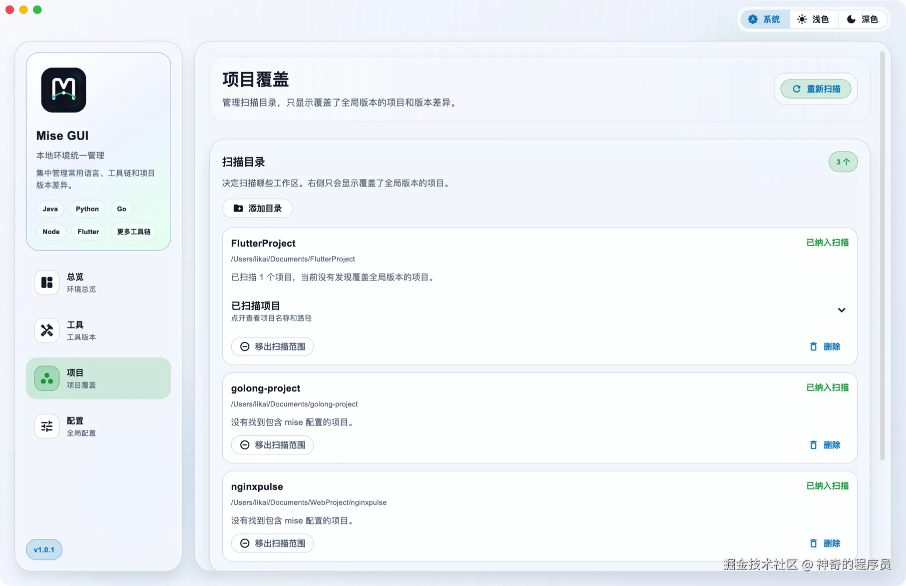
Task: Click 移出扫描范围 for FlutterProject
Action: point(272,347)
